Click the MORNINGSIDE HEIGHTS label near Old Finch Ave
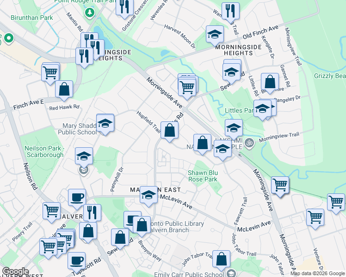The image size is (346, 277). [238, 50]
